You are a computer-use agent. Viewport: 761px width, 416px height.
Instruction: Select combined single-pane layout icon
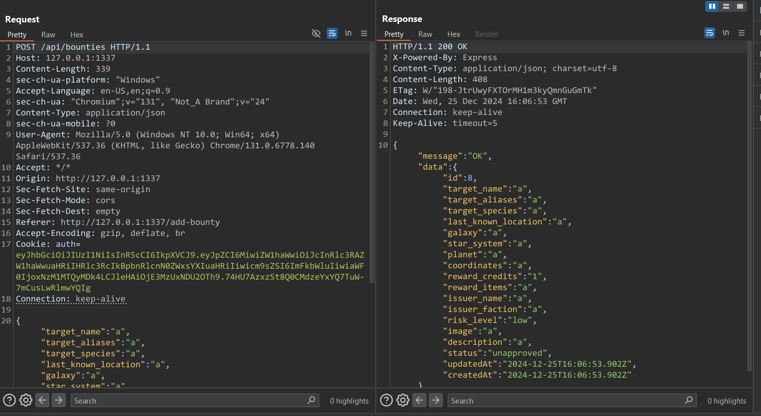point(740,6)
